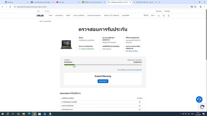Launch File Explorer from the taskbar
The width and height of the screenshot is (207, 116).
tap(24, 114)
